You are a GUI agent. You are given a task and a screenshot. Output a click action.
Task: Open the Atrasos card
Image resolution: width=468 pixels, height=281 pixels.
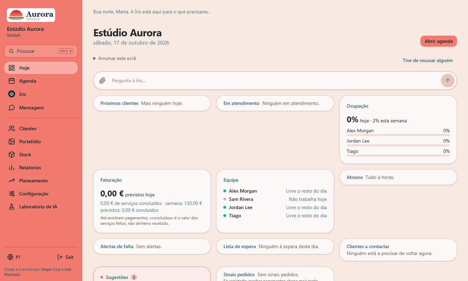point(398,177)
